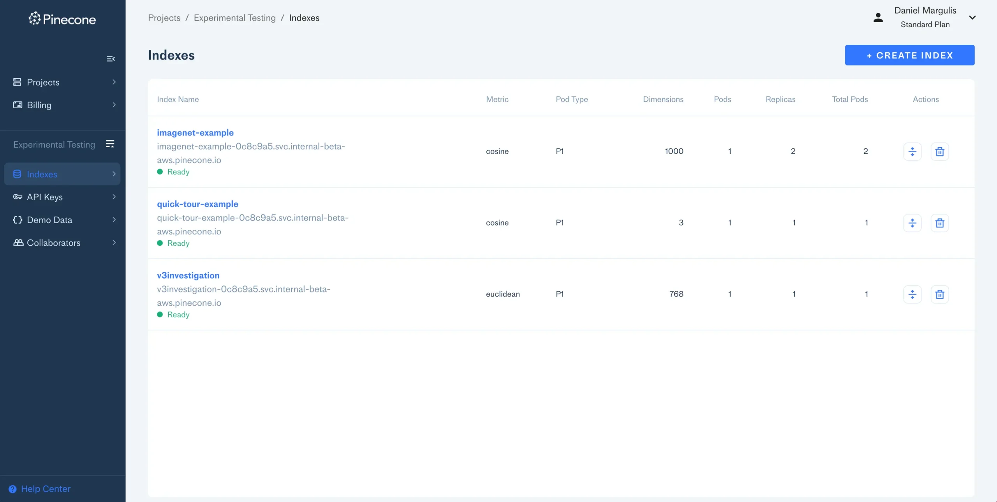Open the Help Center link
997x502 pixels.
click(46, 489)
